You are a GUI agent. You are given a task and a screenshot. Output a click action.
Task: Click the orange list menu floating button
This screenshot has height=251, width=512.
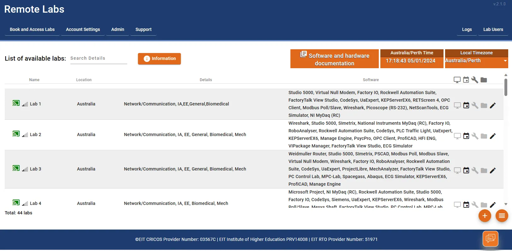pyautogui.click(x=502, y=216)
